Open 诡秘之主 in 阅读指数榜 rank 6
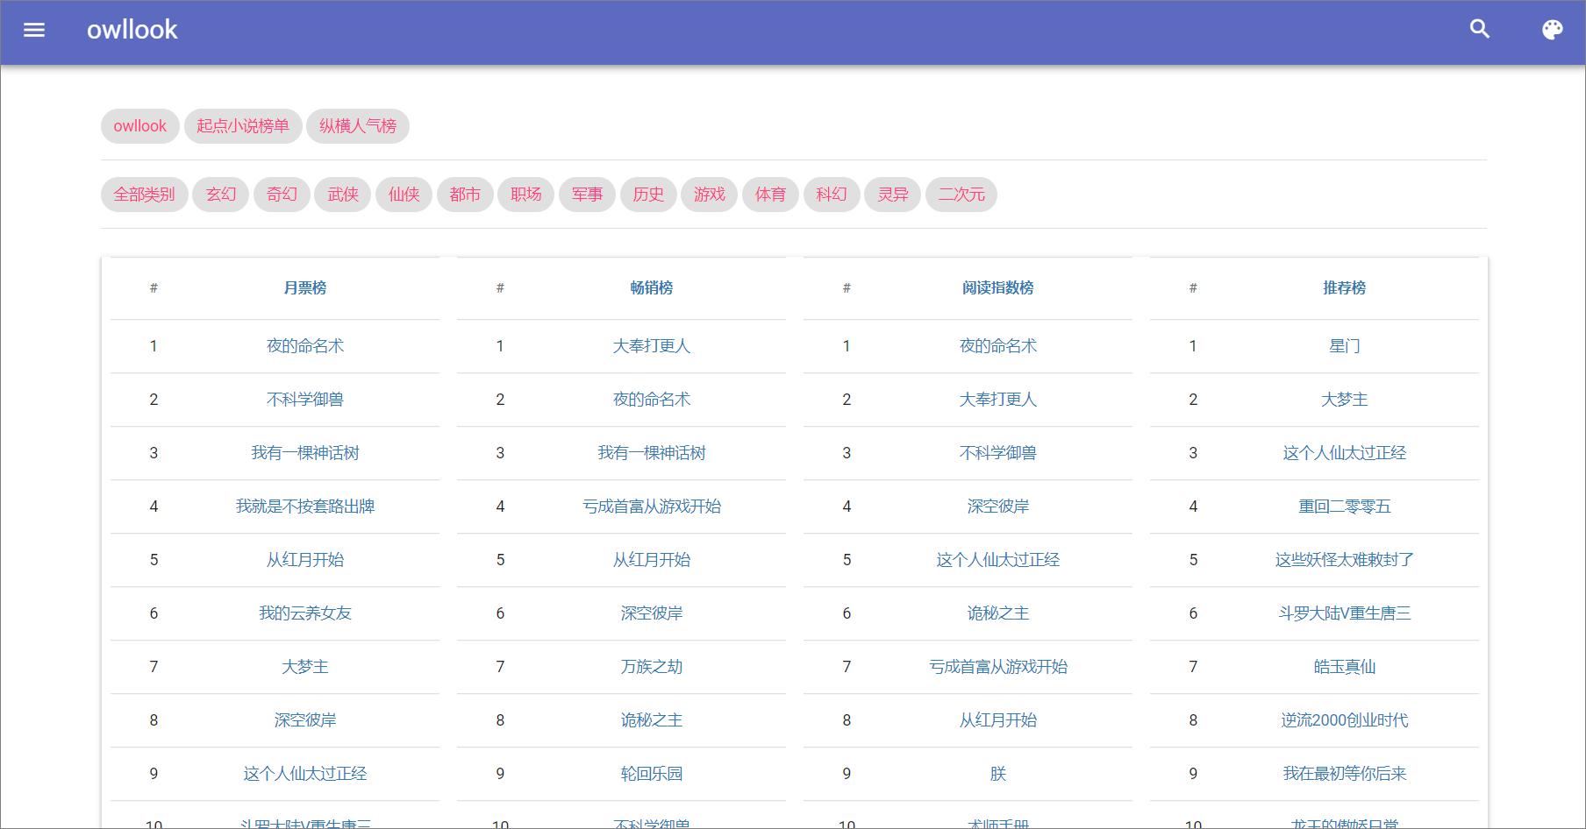The image size is (1586, 829). pyautogui.click(x=998, y=613)
